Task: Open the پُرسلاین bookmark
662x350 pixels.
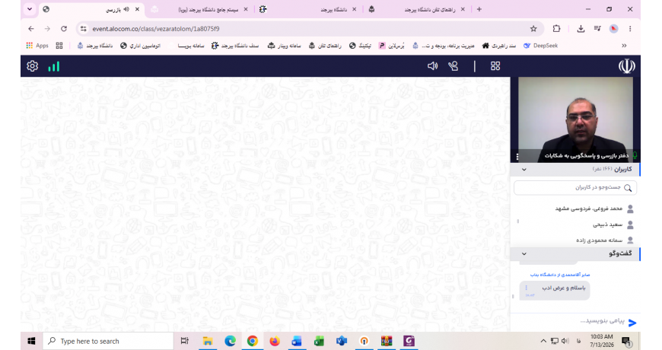Action: coord(391,46)
